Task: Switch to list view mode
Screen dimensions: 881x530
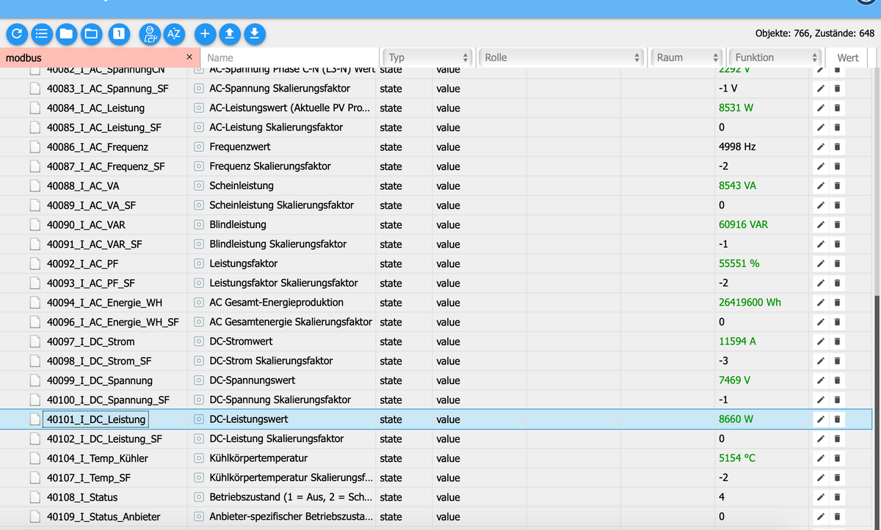Action: tap(42, 33)
